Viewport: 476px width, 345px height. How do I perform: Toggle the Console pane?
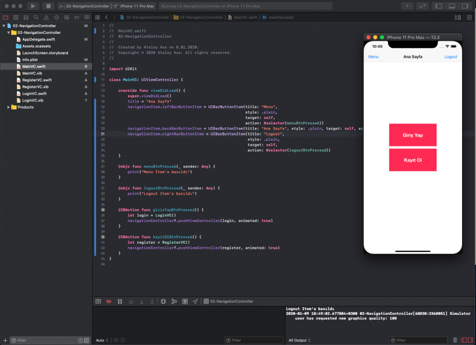470,340
